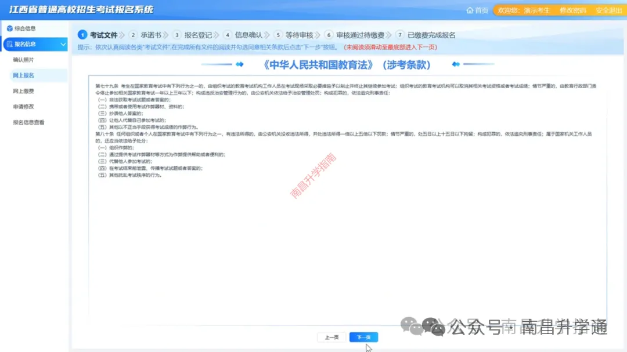
Task: Select step 5 等待审核
Action: 300,35
